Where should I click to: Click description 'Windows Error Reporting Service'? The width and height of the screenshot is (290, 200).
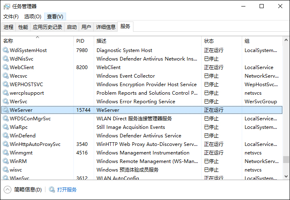(x=136, y=102)
